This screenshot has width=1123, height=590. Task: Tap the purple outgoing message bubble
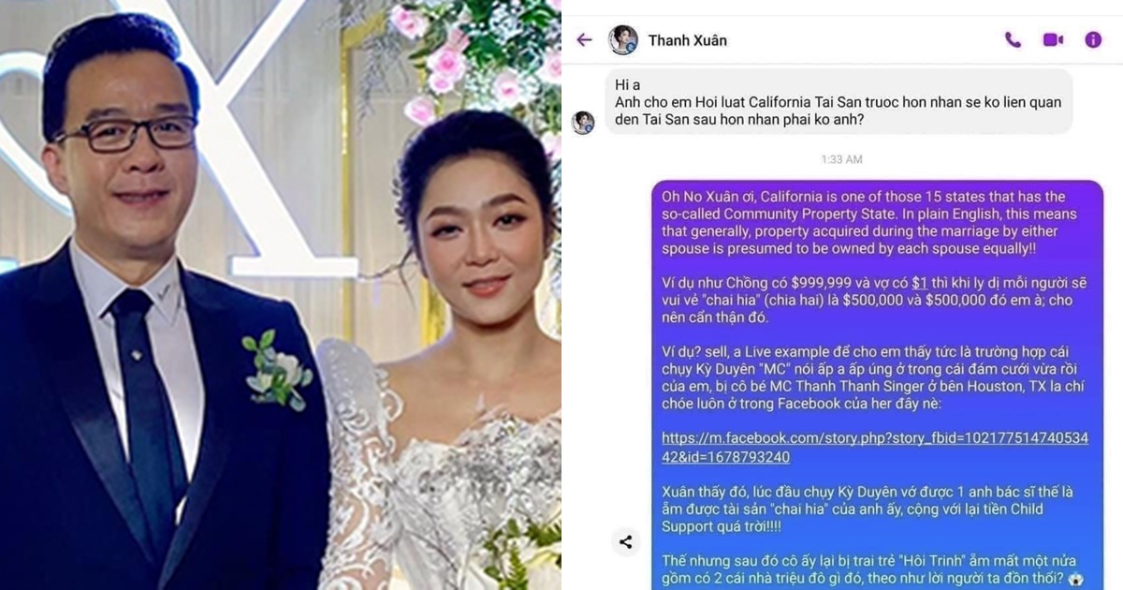877,385
